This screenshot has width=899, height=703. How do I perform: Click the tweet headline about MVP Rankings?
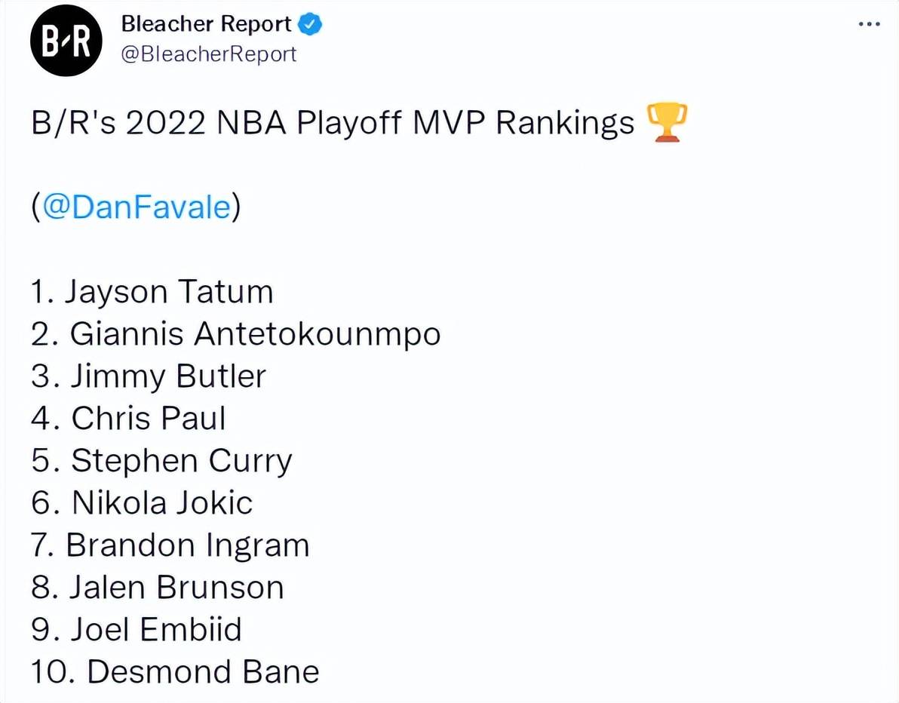[x=333, y=123]
